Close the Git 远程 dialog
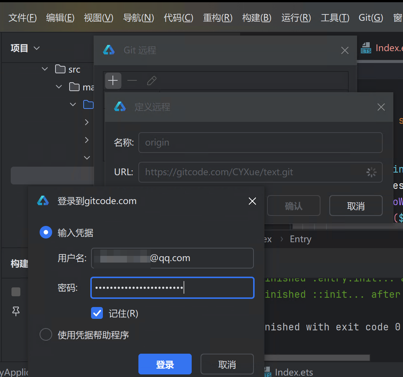Viewport: 403px width, 377px height. click(345, 50)
